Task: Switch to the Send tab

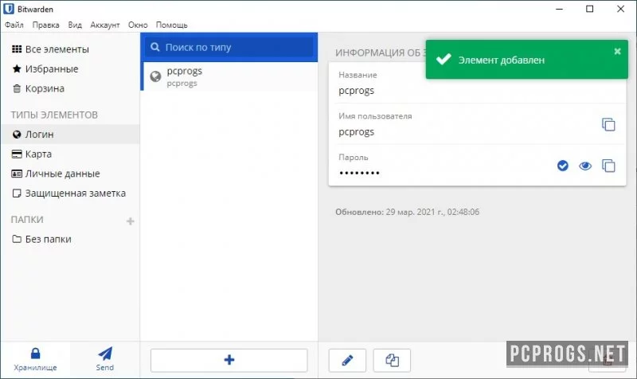Action: click(x=105, y=360)
